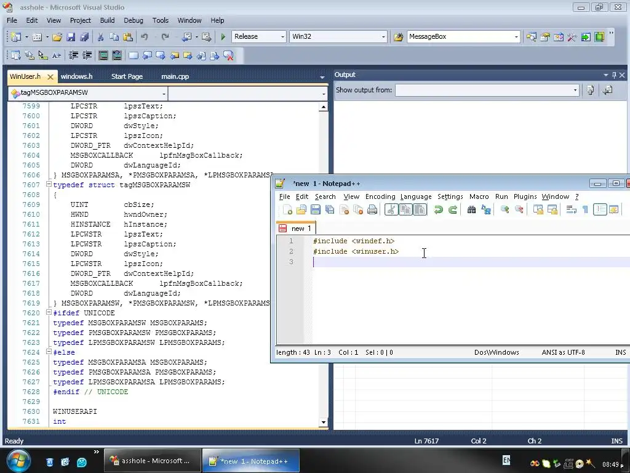630x473 pixels.
Task: Click Clear all bookmarks icon with red X
Action: click(228, 55)
